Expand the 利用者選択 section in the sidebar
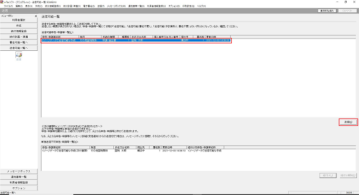The height and width of the screenshot is (195, 359). 19,20
